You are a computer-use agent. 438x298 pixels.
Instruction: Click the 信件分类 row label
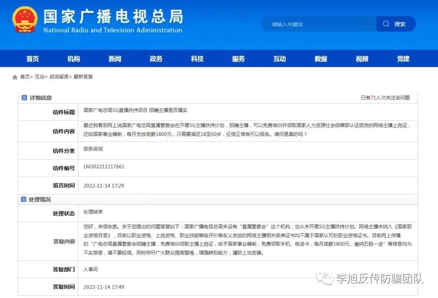coord(64,151)
